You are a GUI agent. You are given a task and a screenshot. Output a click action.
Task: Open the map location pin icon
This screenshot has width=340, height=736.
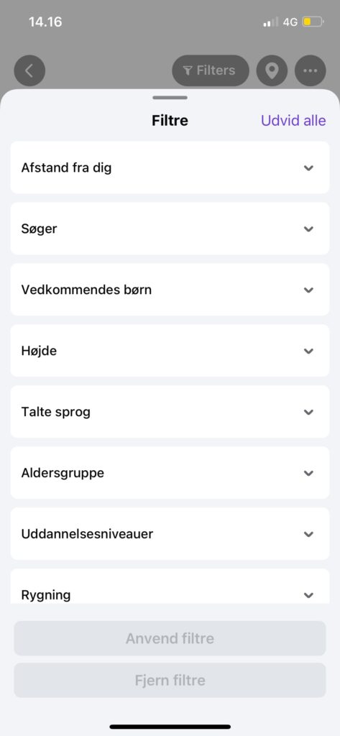tap(272, 70)
